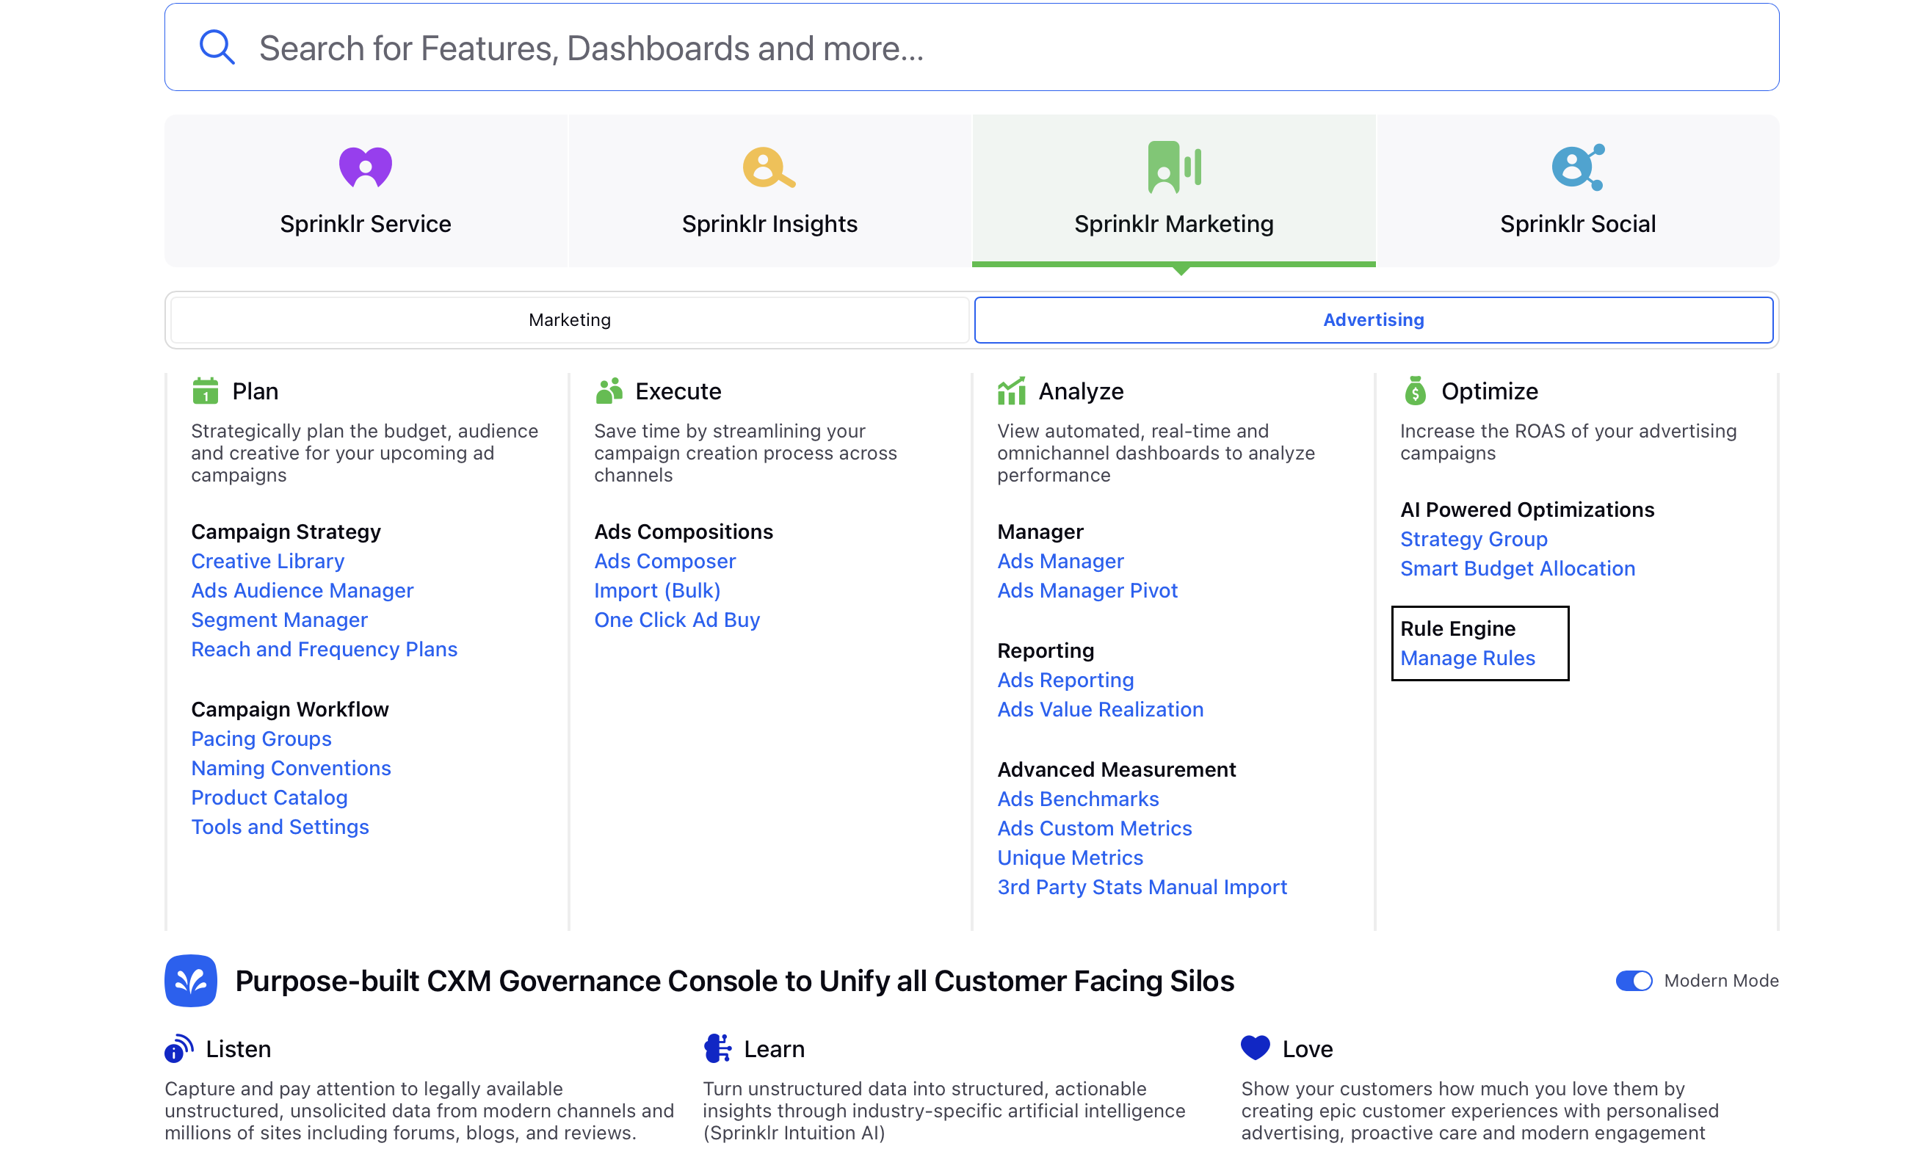Click the Optimize money bag icon
This screenshot has width=1909, height=1168.
[x=1415, y=391]
